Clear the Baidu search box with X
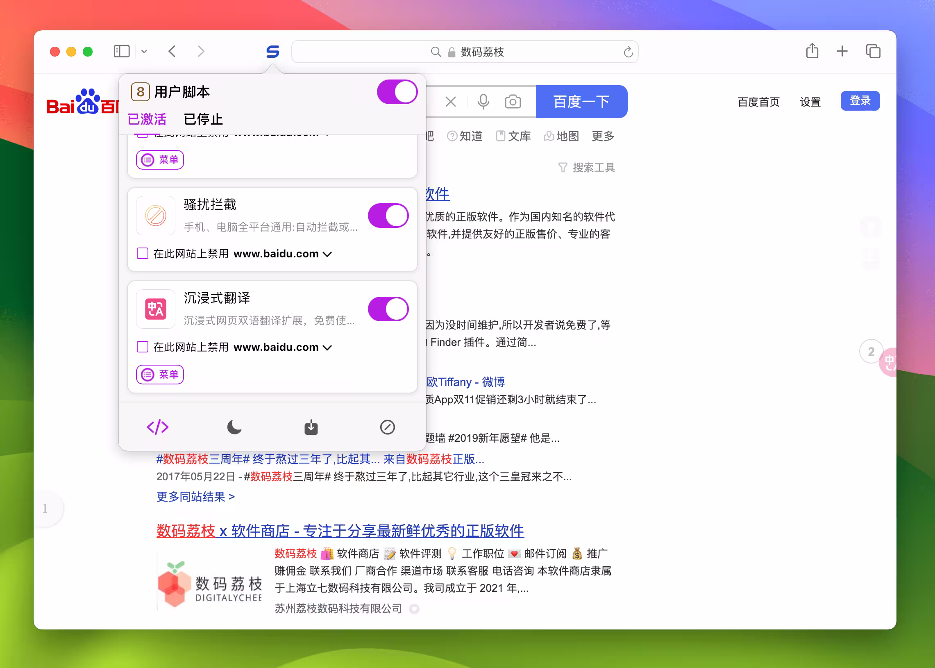935x668 pixels. click(451, 102)
